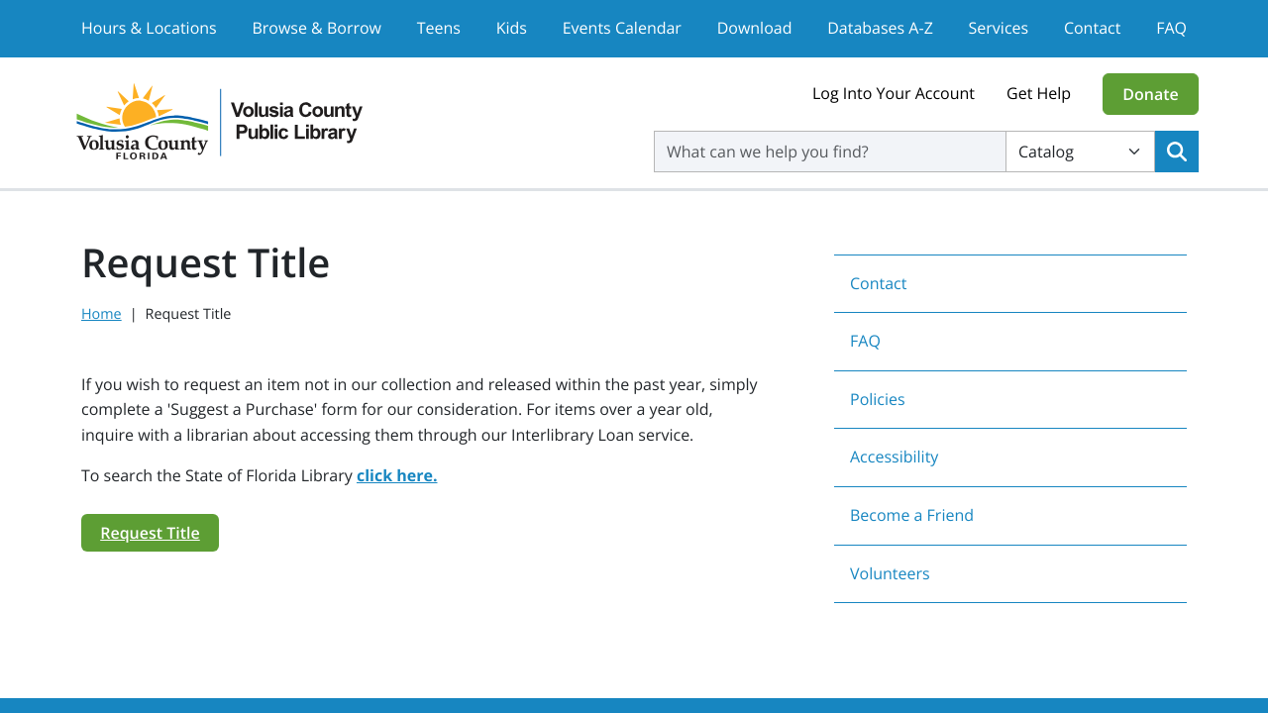Click the Volusia County Public Library logo
Image resolution: width=1268 pixels, height=713 pixels.
tap(218, 121)
